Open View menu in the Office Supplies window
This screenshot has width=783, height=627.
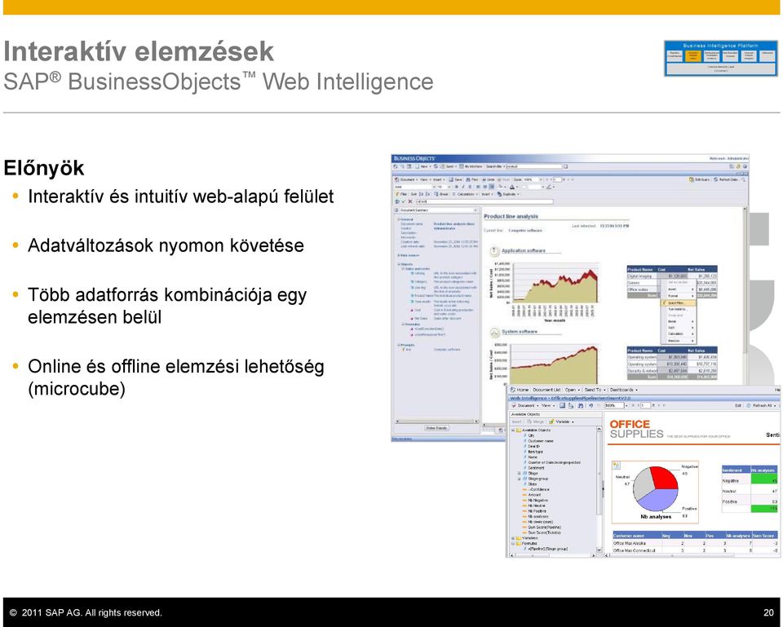tap(548, 406)
